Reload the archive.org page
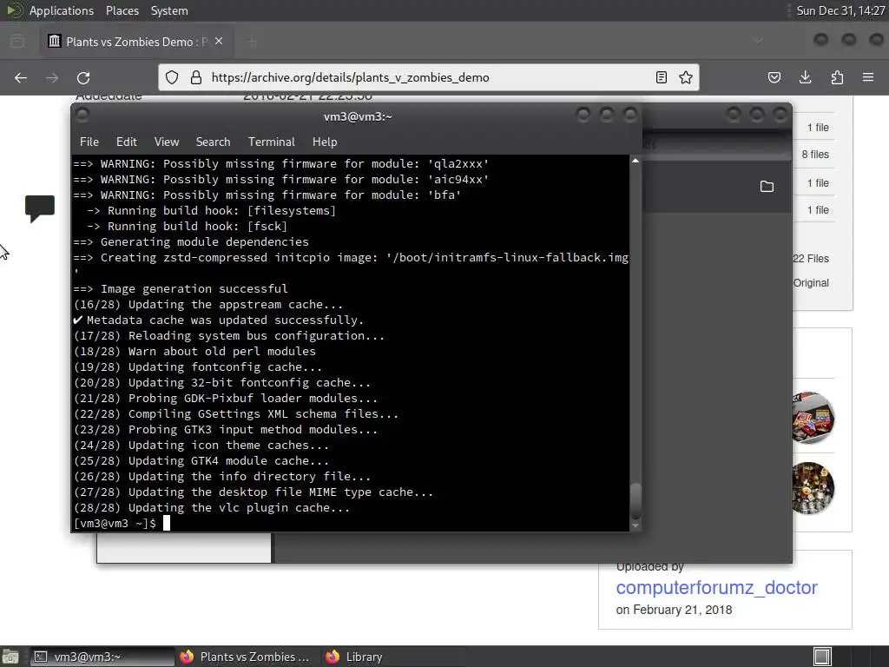The height and width of the screenshot is (667, 889). [x=83, y=77]
